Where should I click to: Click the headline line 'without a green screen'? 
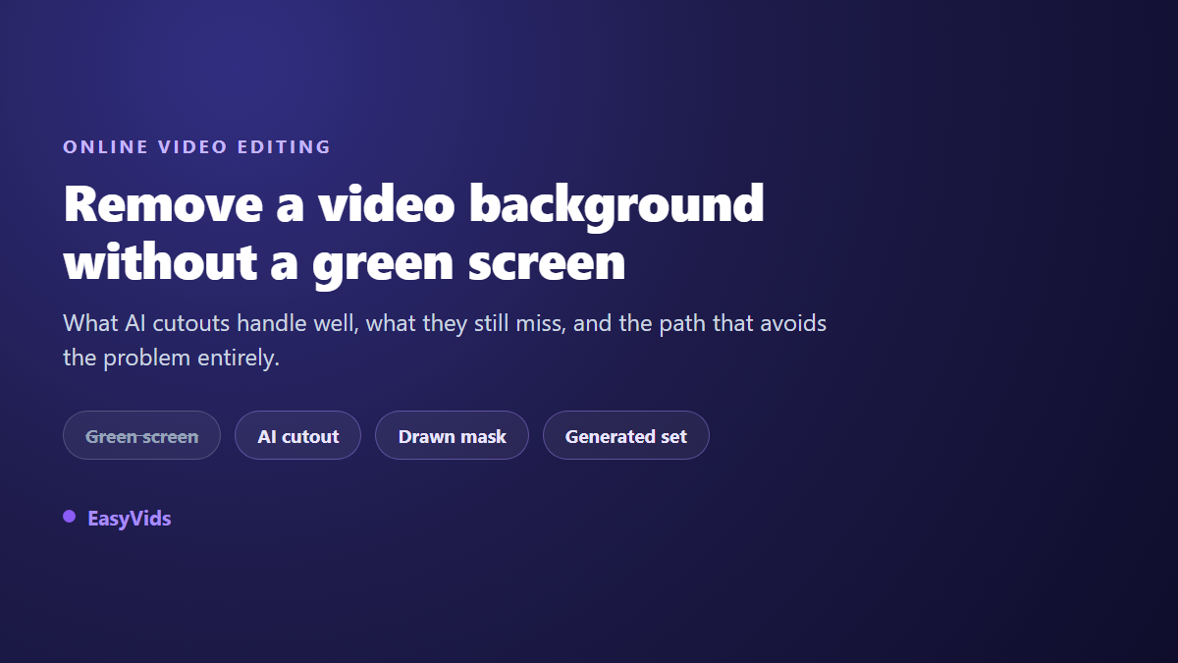tap(345, 263)
